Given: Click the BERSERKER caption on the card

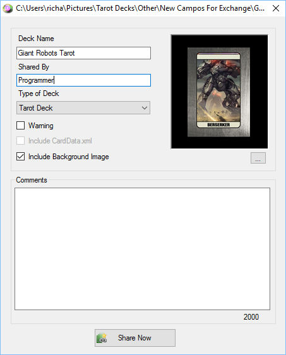Looking at the screenshot, I should 218,124.
